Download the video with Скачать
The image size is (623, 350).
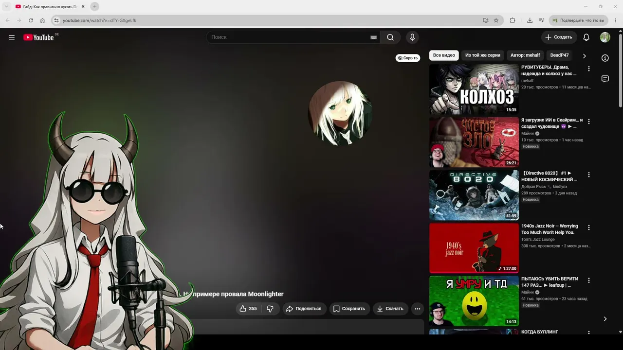click(x=390, y=309)
